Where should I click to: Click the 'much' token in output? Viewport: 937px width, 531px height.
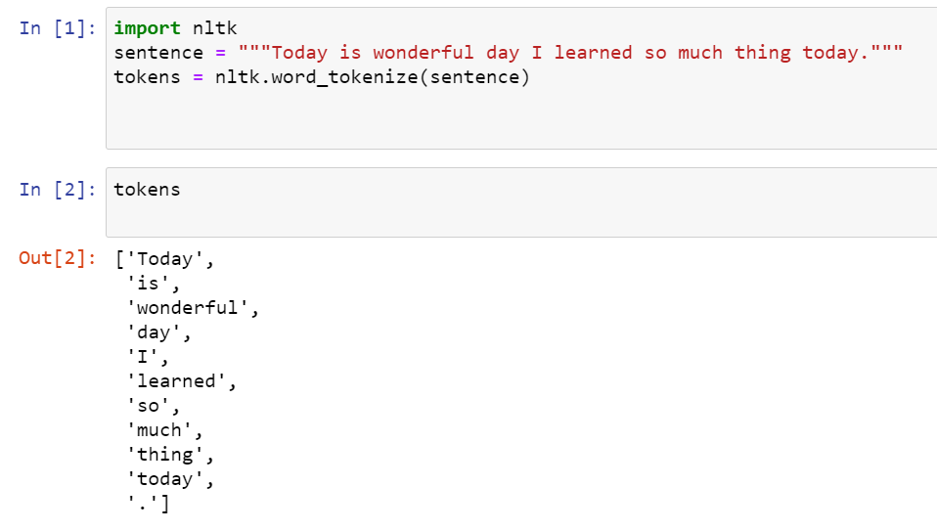(159, 430)
